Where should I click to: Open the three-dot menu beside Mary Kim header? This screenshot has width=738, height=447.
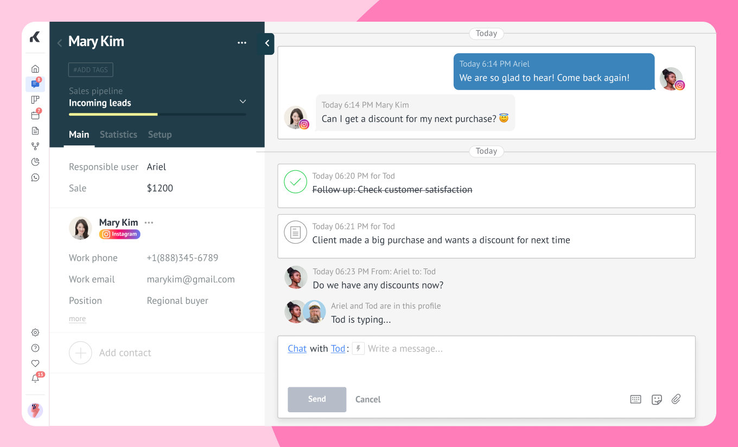[242, 43]
